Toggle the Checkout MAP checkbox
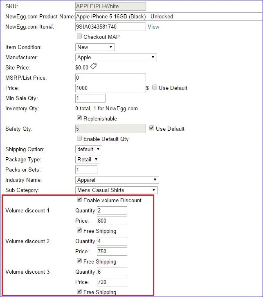This screenshot has height=297, width=263. coord(79,36)
